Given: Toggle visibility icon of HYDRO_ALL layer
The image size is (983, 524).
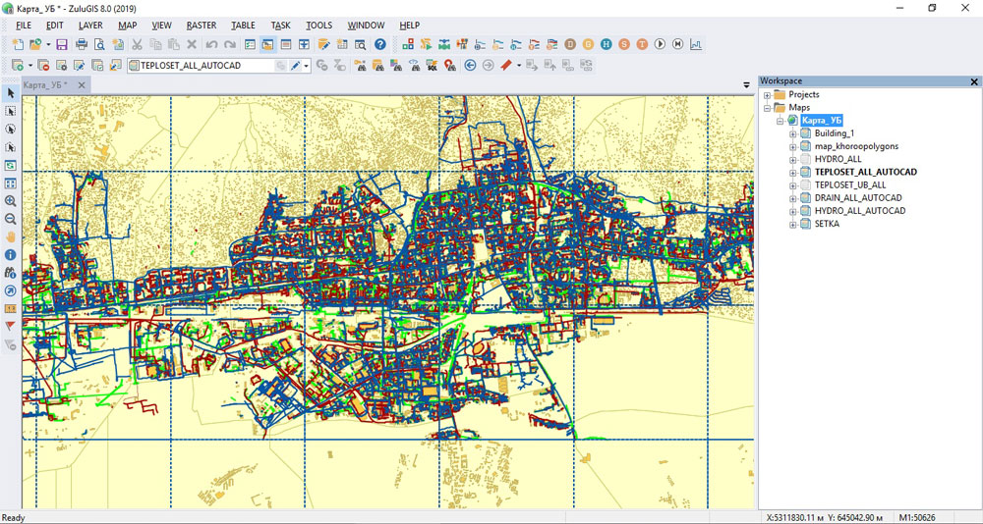Looking at the screenshot, I should (805, 159).
